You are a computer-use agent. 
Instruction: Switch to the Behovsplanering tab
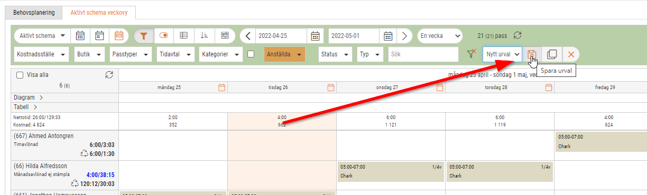(34, 12)
